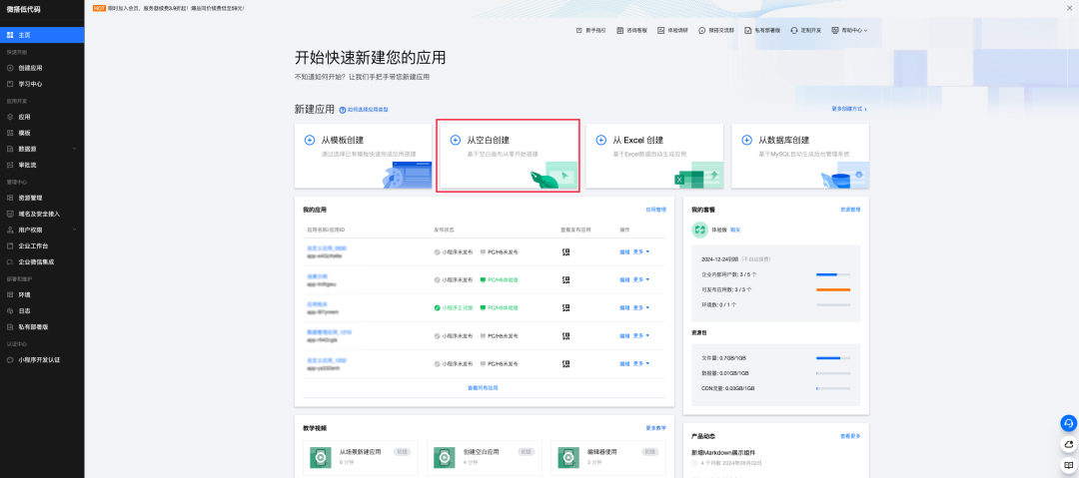
Task: Click orange 可发布应用数 progress bar
Action: (833, 289)
